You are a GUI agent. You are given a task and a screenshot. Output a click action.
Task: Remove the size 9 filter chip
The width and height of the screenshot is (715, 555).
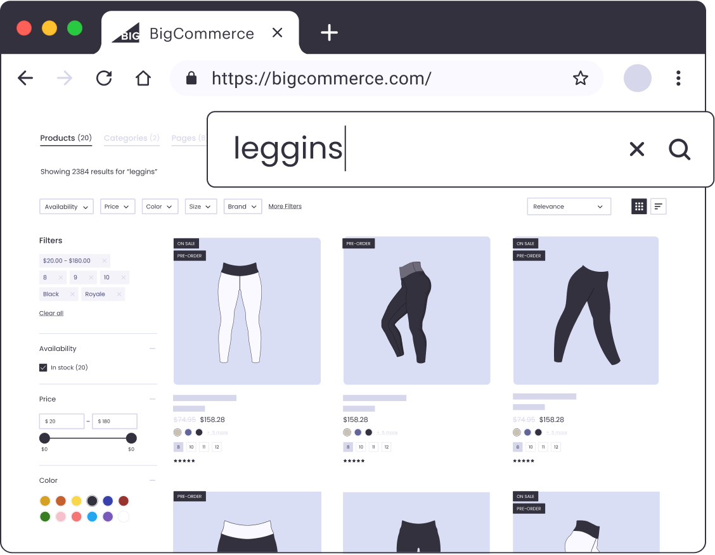[91, 277]
